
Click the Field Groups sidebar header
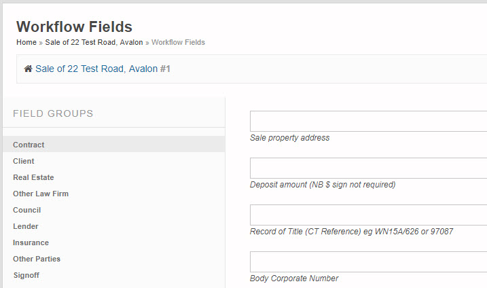(x=53, y=113)
